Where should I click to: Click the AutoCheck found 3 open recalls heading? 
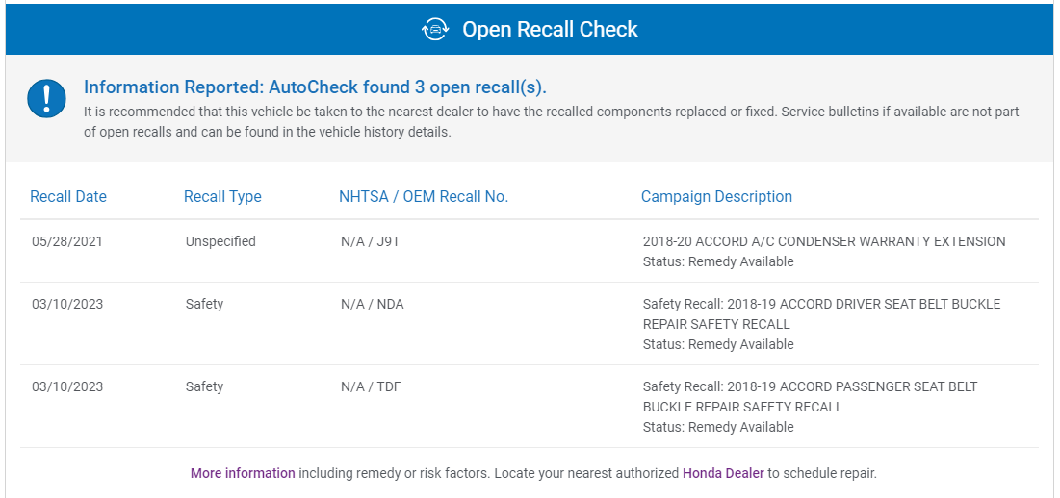(x=315, y=87)
